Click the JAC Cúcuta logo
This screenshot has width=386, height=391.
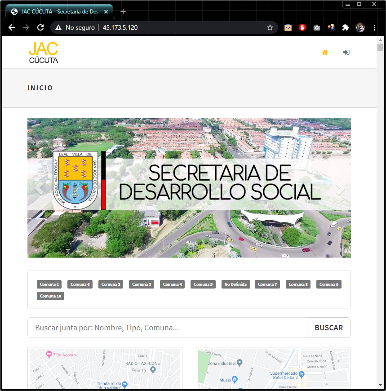[44, 53]
